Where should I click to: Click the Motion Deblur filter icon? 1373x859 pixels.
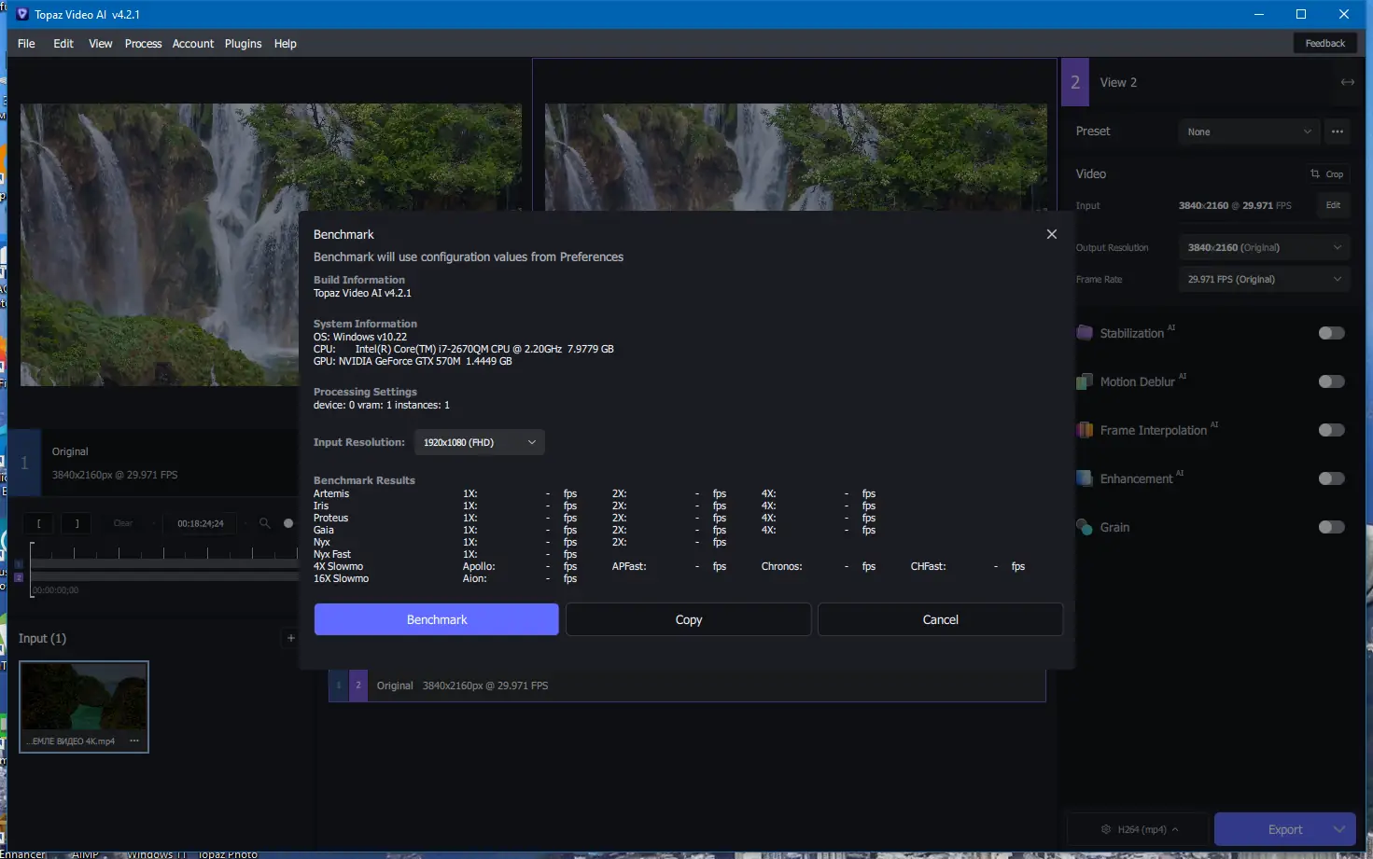pos(1085,381)
